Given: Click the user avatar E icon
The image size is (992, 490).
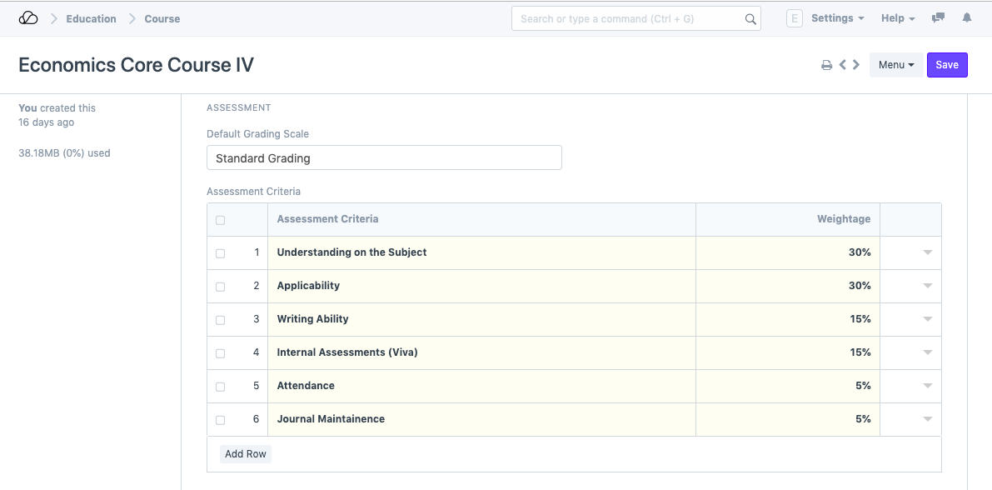Looking at the screenshot, I should 794,18.
